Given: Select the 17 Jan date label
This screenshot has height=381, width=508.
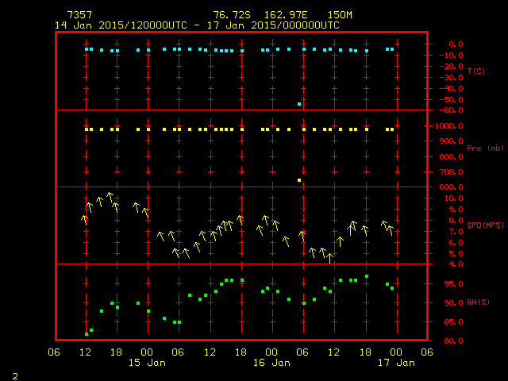Looking at the screenshot, I should tap(394, 363).
